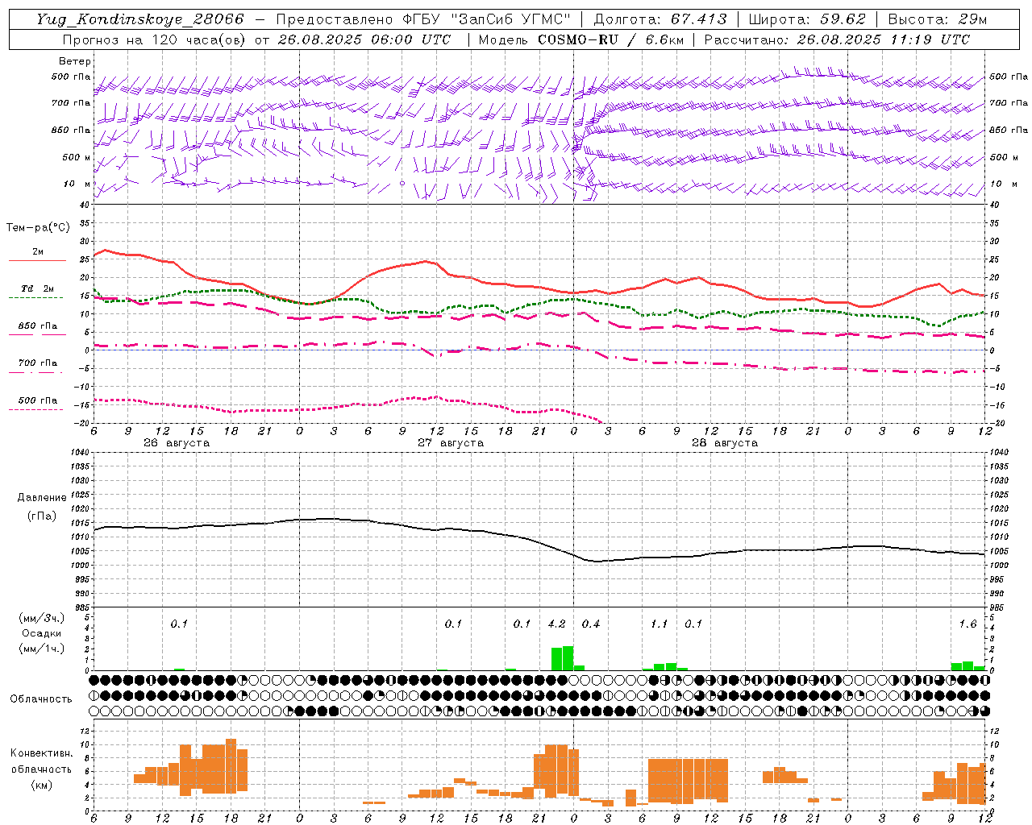Click the 1.6 precipitation total value
This screenshot has height=825, width=1032.
coord(967,624)
